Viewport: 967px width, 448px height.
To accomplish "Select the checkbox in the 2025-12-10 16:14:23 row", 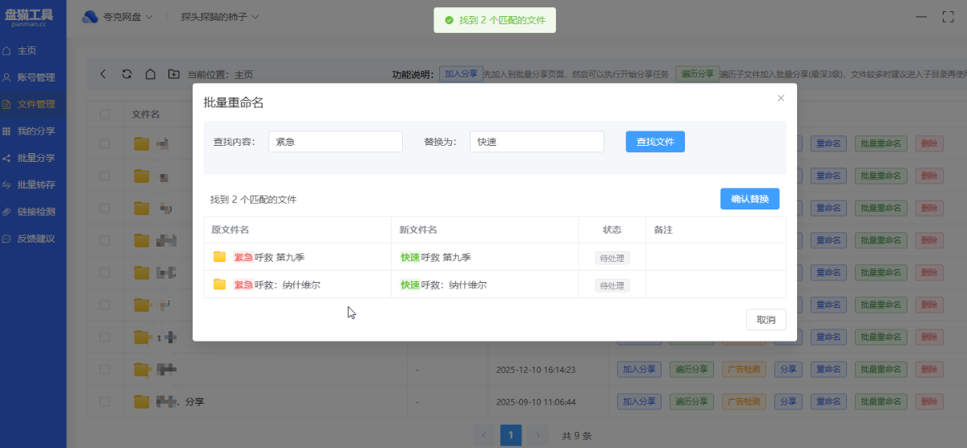I will (x=105, y=370).
